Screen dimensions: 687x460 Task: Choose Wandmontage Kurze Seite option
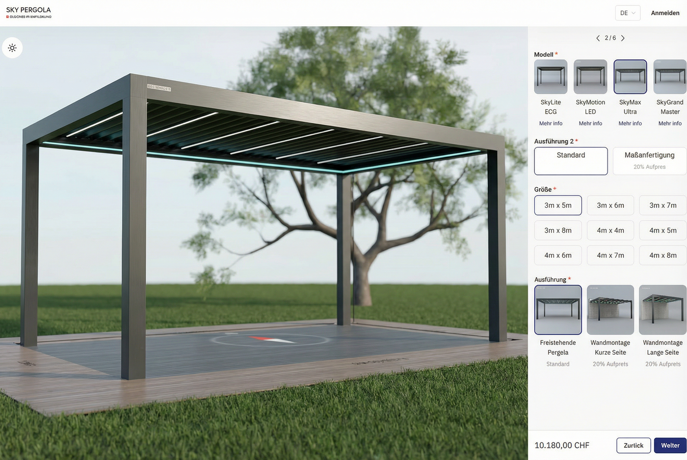point(610,310)
